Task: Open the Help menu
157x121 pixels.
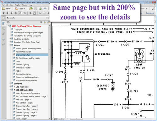Action: [x=30, y=5]
